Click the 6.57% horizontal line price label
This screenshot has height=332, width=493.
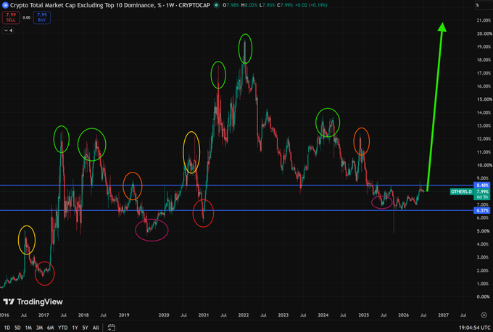[x=482, y=210]
